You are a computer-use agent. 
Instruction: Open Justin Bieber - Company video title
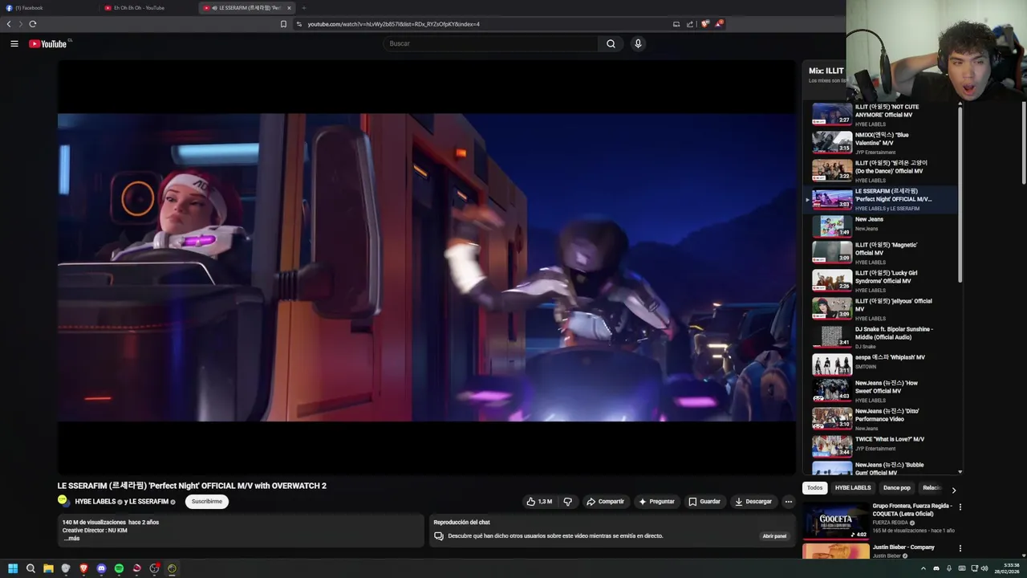point(903,547)
